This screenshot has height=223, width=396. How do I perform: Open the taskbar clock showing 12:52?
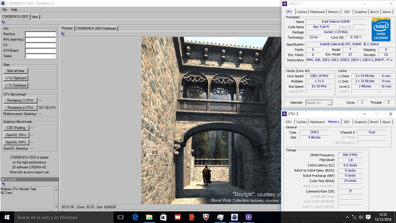383,217
